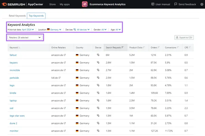Expand Retailers 28 selected dropdown
The height and width of the screenshot is (136, 205).
tap(25, 38)
